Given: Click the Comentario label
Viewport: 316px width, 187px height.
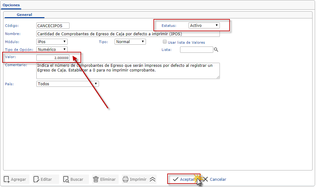Looking at the screenshot, I should point(16,65).
